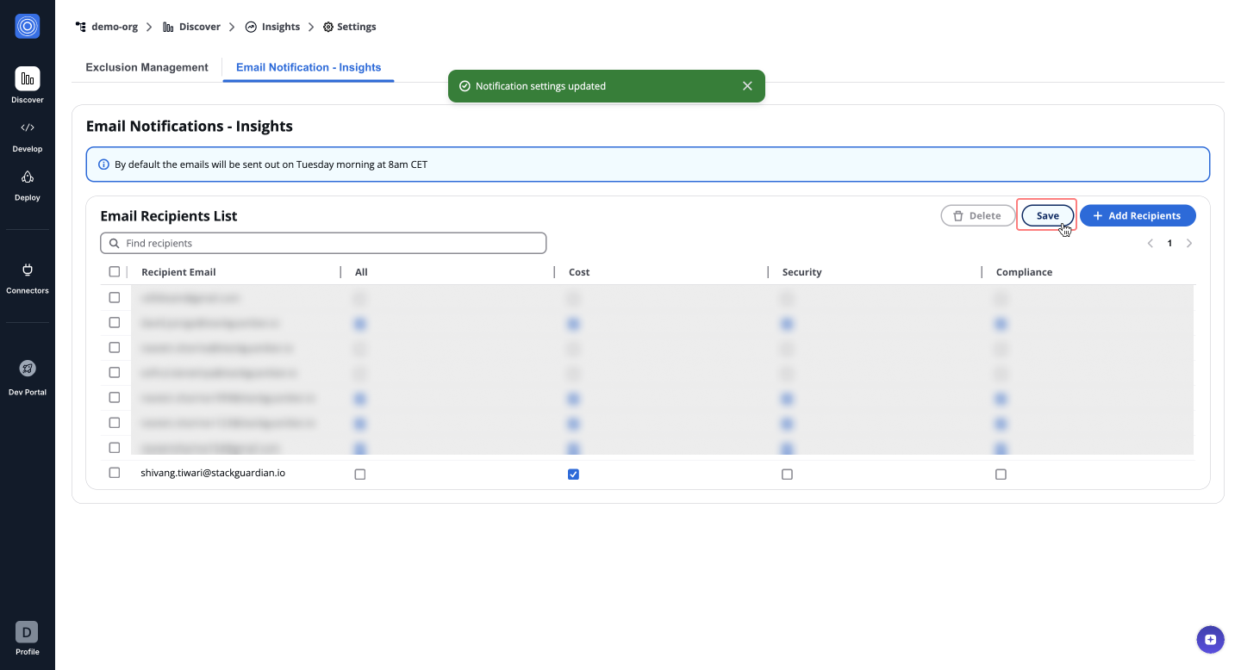Select the Email Notification - Insights tab

click(309, 67)
